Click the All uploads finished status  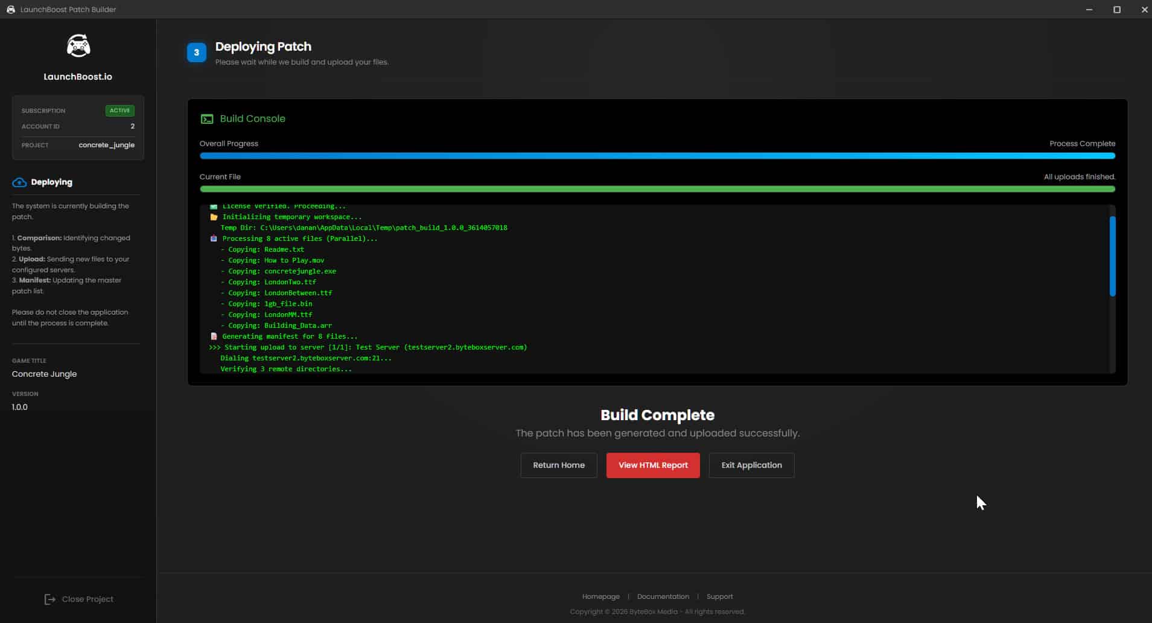[1080, 177]
